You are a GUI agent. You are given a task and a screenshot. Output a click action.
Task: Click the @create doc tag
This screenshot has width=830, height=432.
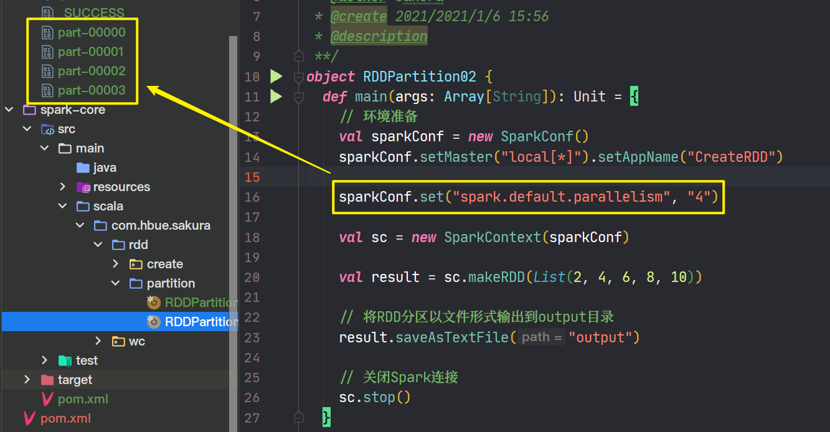coord(358,17)
